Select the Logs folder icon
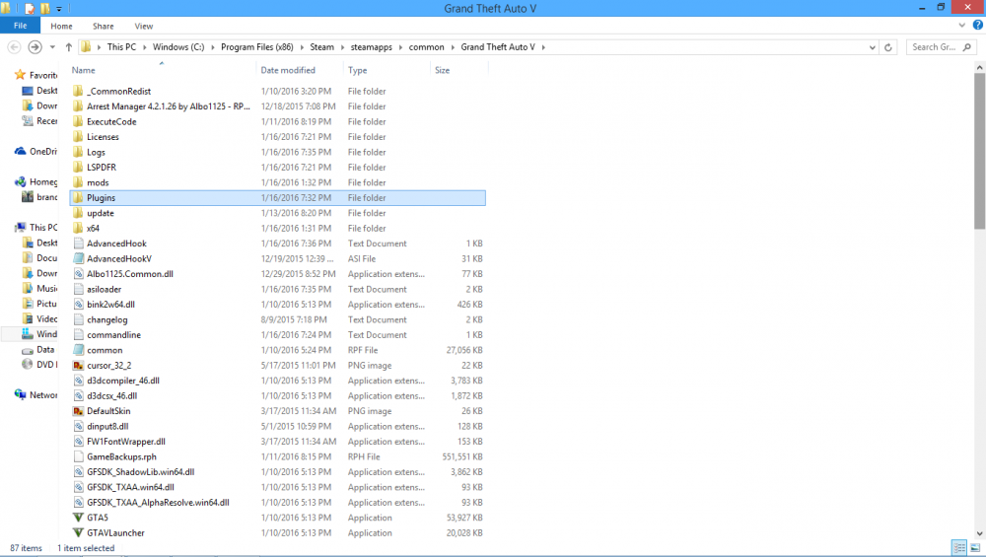 [78, 152]
